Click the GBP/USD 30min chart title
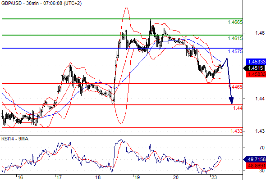Viewport: 266px width, 180px height. coord(41,3)
